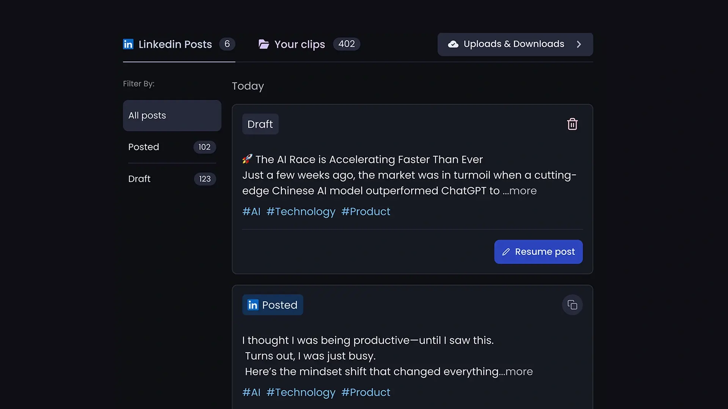Open #Technology hashtag in the draft post
This screenshot has width=728, height=409.
(301, 212)
